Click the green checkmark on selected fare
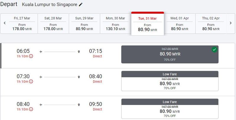 click(x=214, y=50)
